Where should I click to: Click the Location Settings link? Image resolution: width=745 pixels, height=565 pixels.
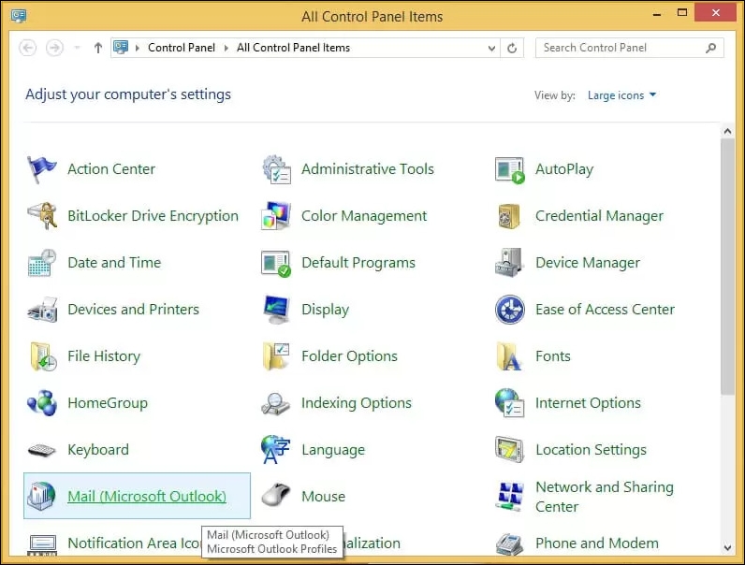(x=592, y=450)
